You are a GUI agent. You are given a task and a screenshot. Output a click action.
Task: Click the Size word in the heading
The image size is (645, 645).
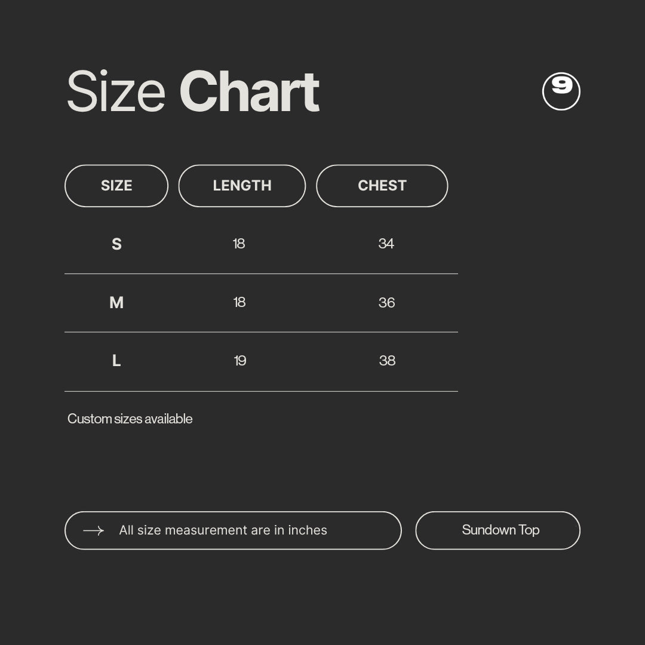coord(116,91)
